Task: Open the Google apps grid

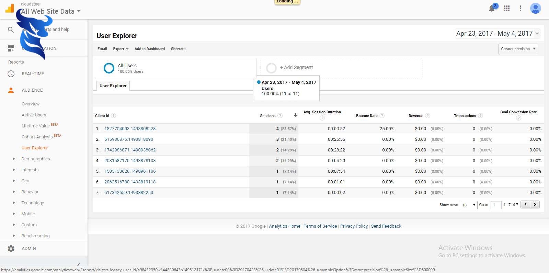Action: point(507,8)
